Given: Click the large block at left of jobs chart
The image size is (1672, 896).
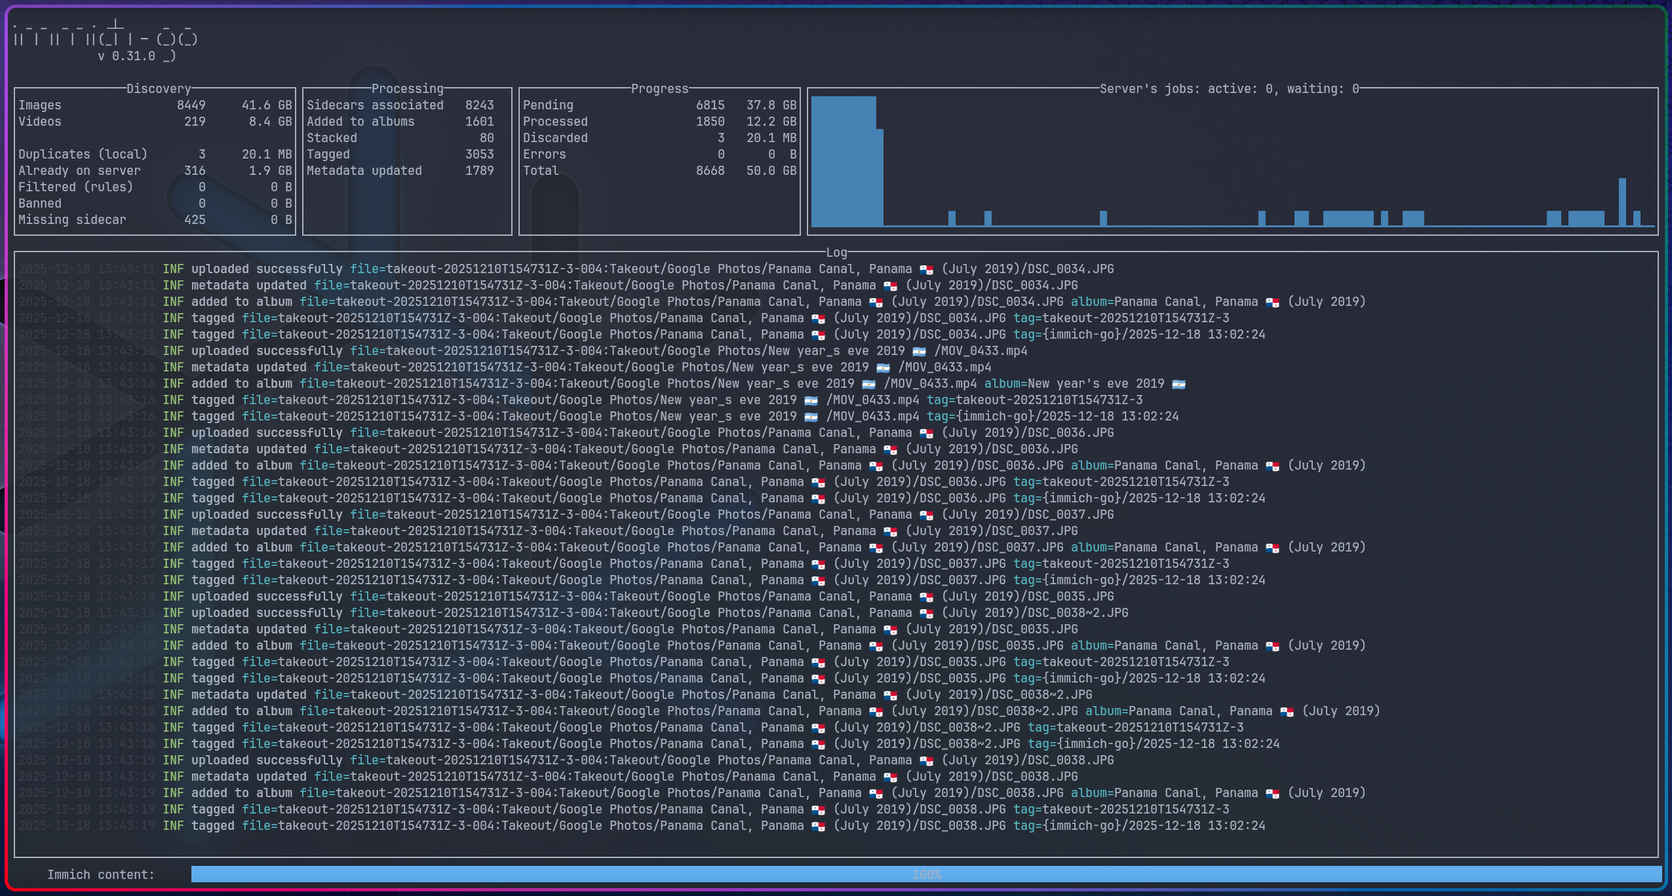Looking at the screenshot, I should pyautogui.click(x=844, y=160).
